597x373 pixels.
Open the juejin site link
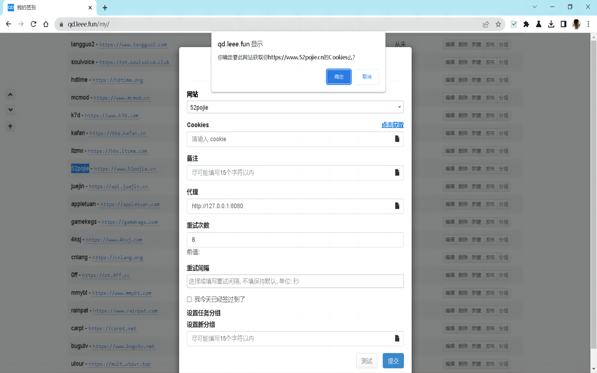118,186
